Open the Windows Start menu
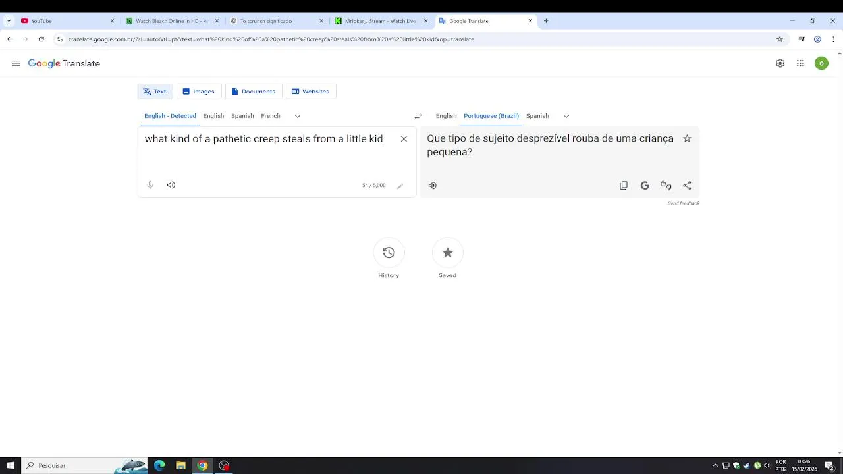843x474 pixels. click(10, 465)
